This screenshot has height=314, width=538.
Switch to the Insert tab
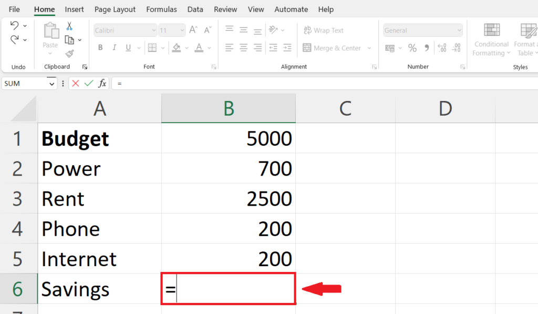[x=74, y=9]
